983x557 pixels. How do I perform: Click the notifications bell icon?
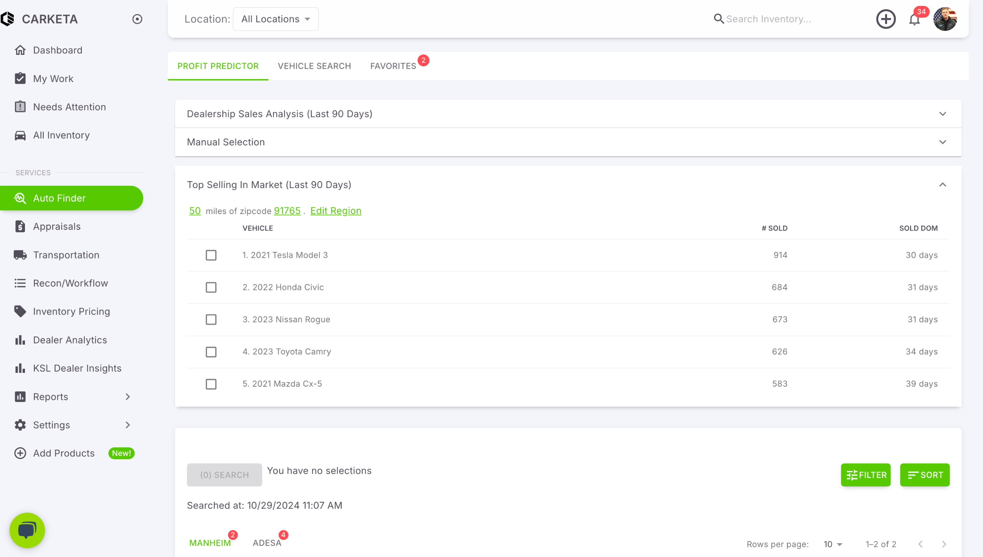(x=914, y=19)
